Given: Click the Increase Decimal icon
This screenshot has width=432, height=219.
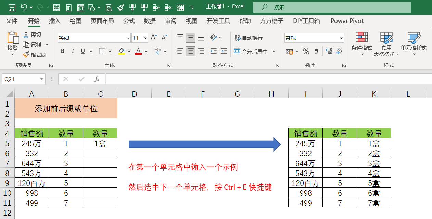Looking at the screenshot, I should tap(329, 51).
